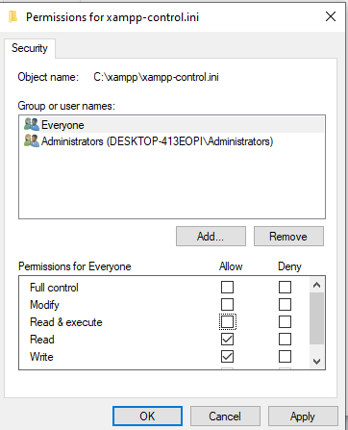
Task: Click the Read & execute permission label
Action: point(66,322)
